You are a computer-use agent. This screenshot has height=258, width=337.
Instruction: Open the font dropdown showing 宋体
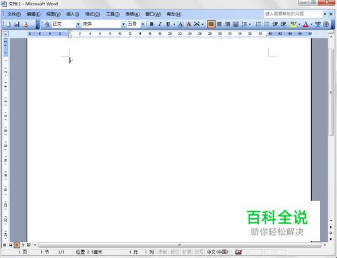pyautogui.click(x=123, y=24)
